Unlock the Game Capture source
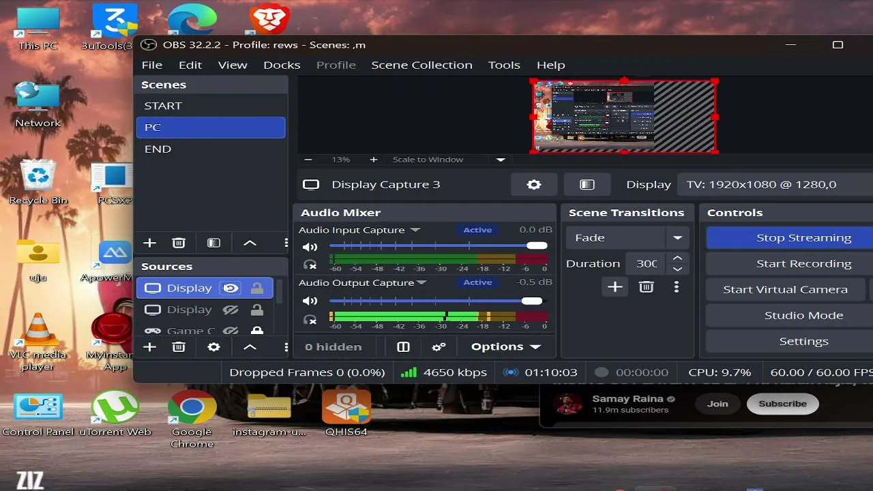This screenshot has height=491, width=873. tap(257, 331)
